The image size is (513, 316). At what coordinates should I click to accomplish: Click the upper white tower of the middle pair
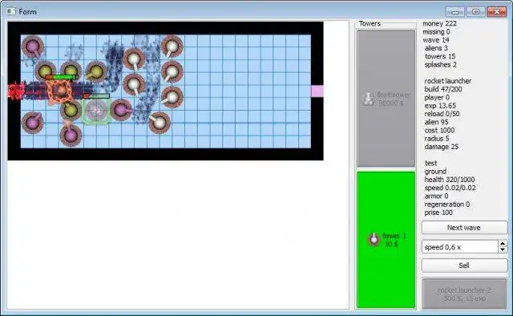point(134,59)
